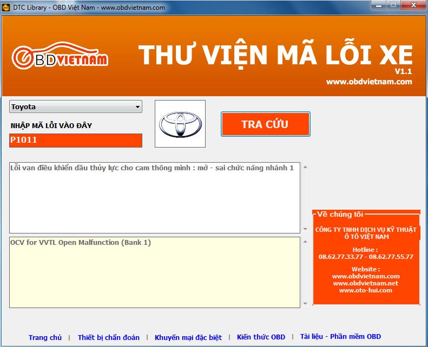Close the DTC Library window
The height and width of the screenshot is (347, 428).
[x=414, y=5]
